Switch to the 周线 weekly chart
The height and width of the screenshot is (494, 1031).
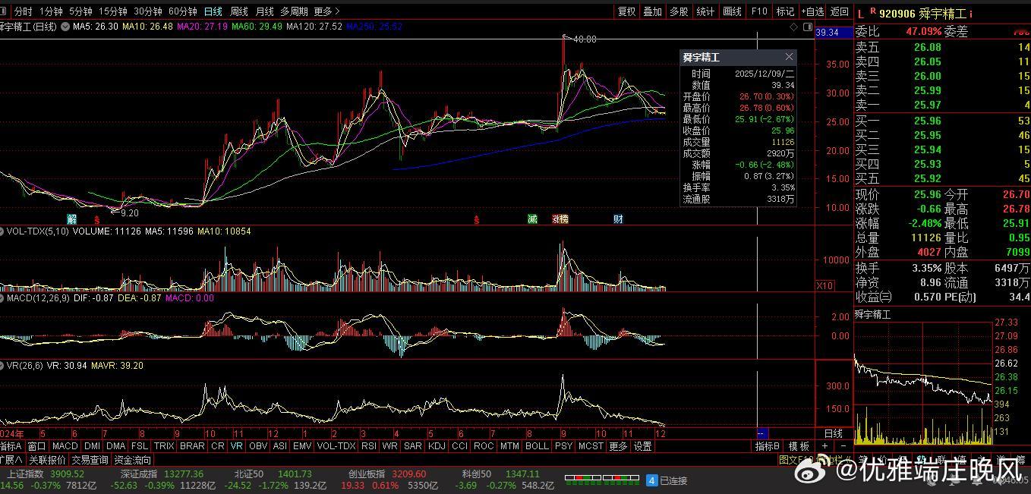(238, 11)
